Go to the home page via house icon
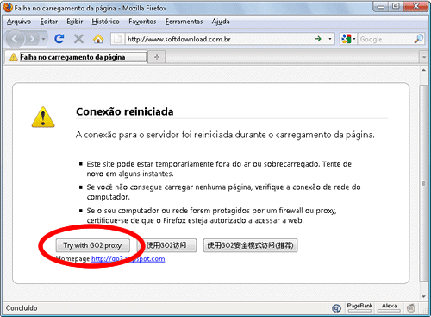Viewport: 431px width, 317px height. tap(98, 39)
